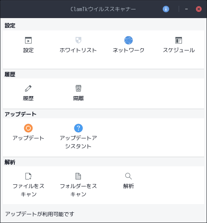Click the フォルダーをスキャン label text
The width and height of the screenshot is (207, 223).
click(x=78, y=190)
